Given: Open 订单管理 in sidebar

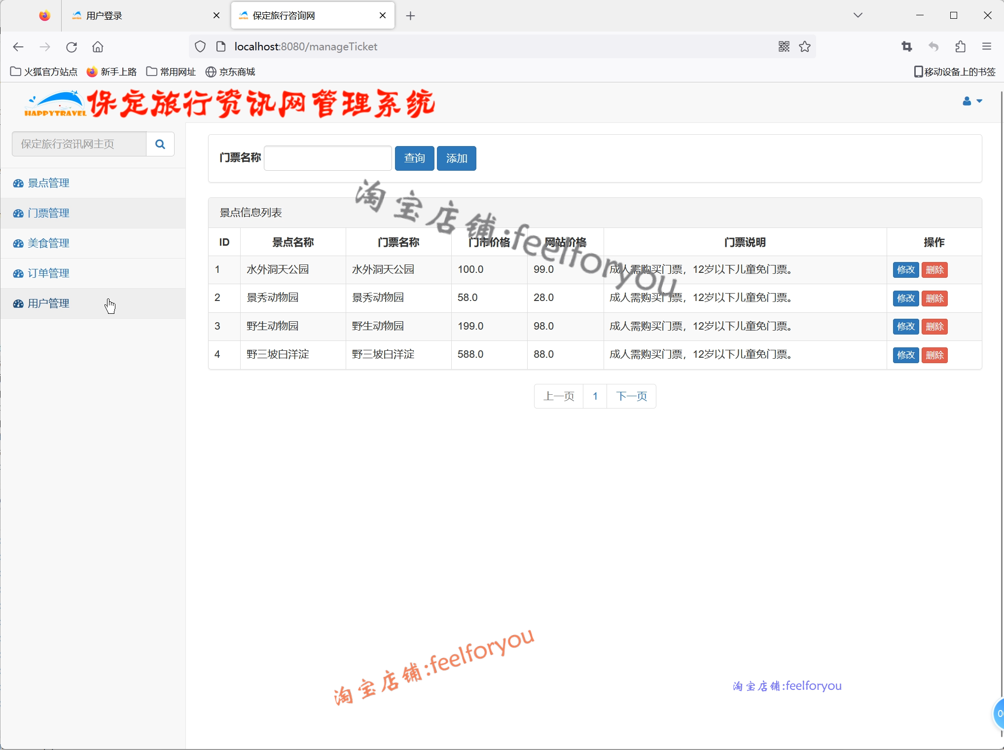Looking at the screenshot, I should point(93,273).
